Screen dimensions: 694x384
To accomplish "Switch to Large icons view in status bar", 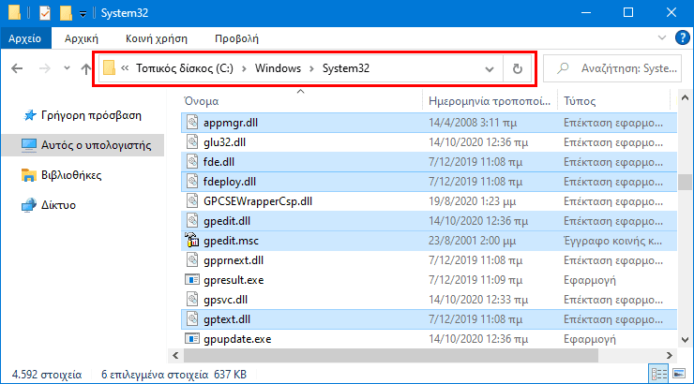I will (x=678, y=375).
